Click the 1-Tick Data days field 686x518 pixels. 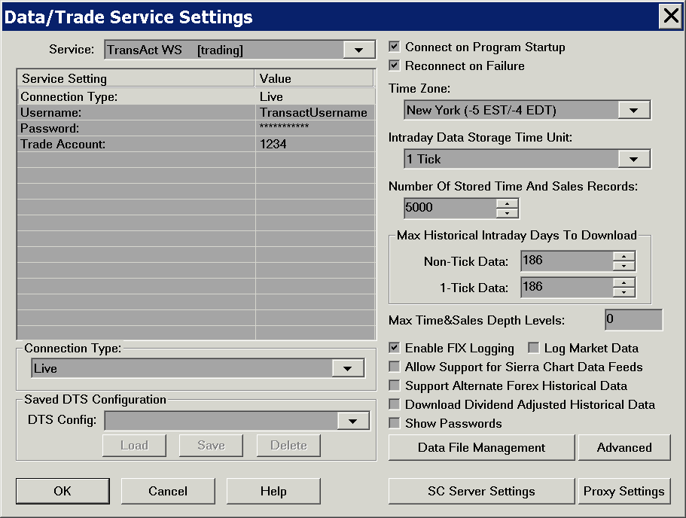tap(567, 287)
